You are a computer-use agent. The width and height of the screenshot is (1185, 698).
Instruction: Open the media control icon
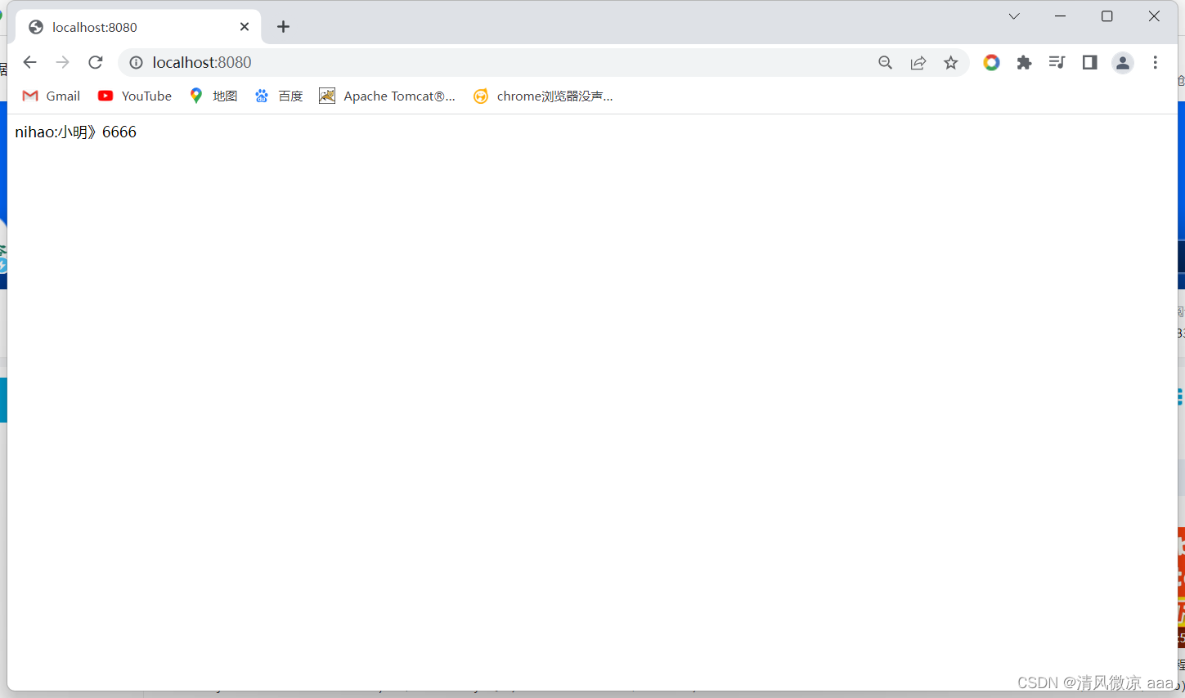click(1057, 62)
